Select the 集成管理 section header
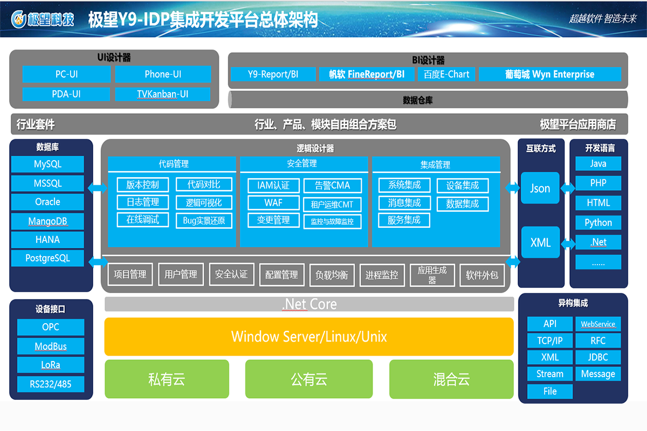 [435, 164]
